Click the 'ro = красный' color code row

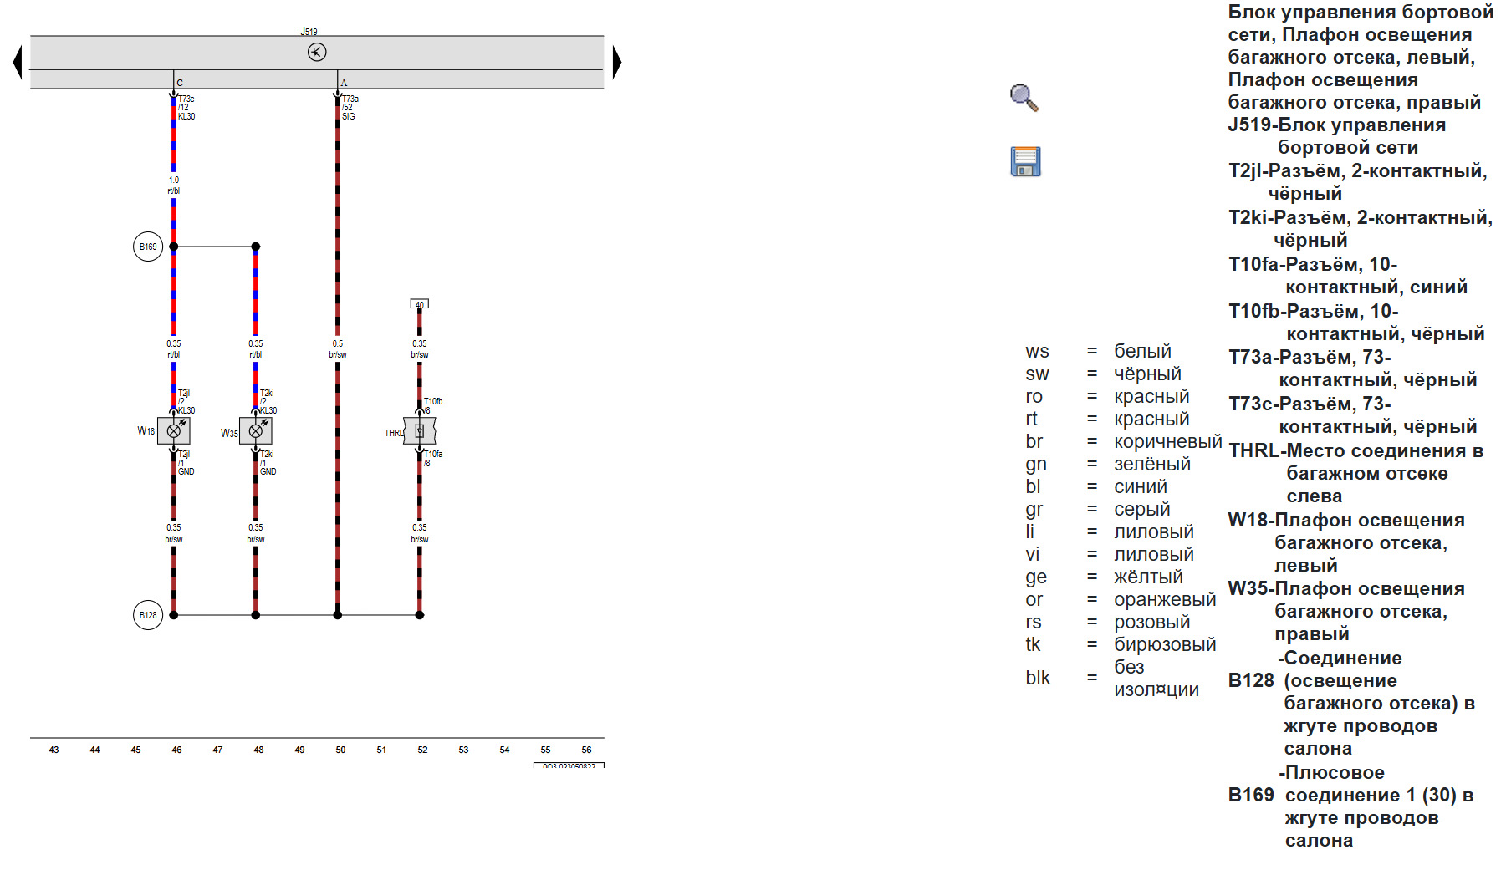click(x=1108, y=397)
